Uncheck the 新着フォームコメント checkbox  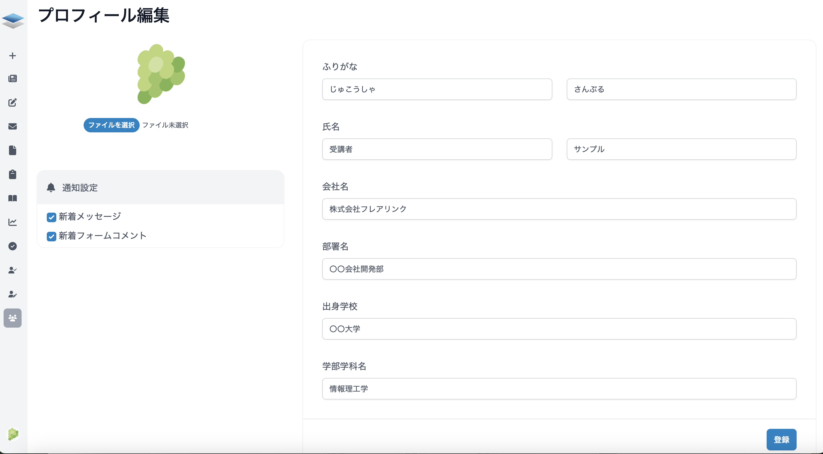click(52, 237)
